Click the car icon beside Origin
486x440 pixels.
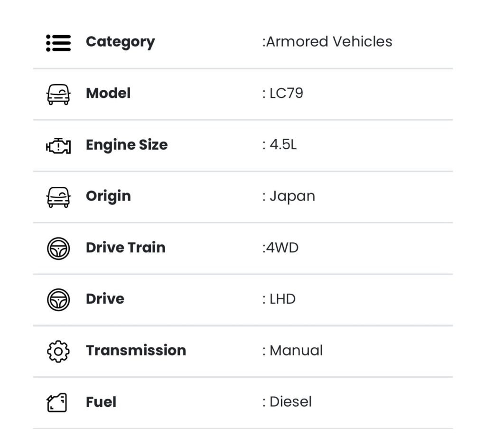pyautogui.click(x=58, y=197)
